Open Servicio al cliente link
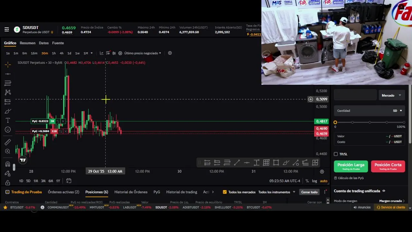 391,208
